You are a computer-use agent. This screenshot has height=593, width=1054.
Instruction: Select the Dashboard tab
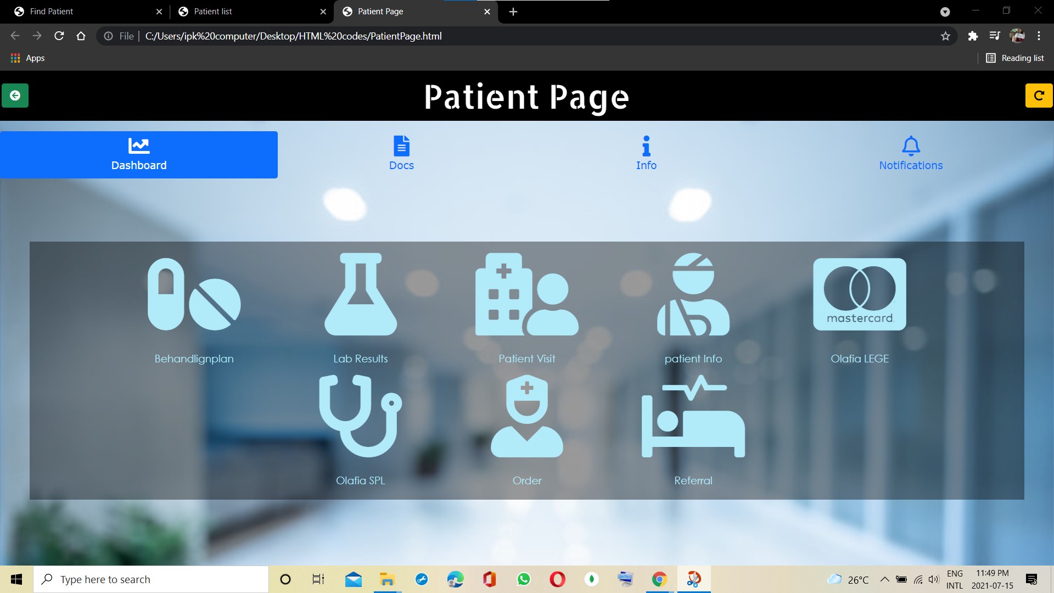(139, 155)
